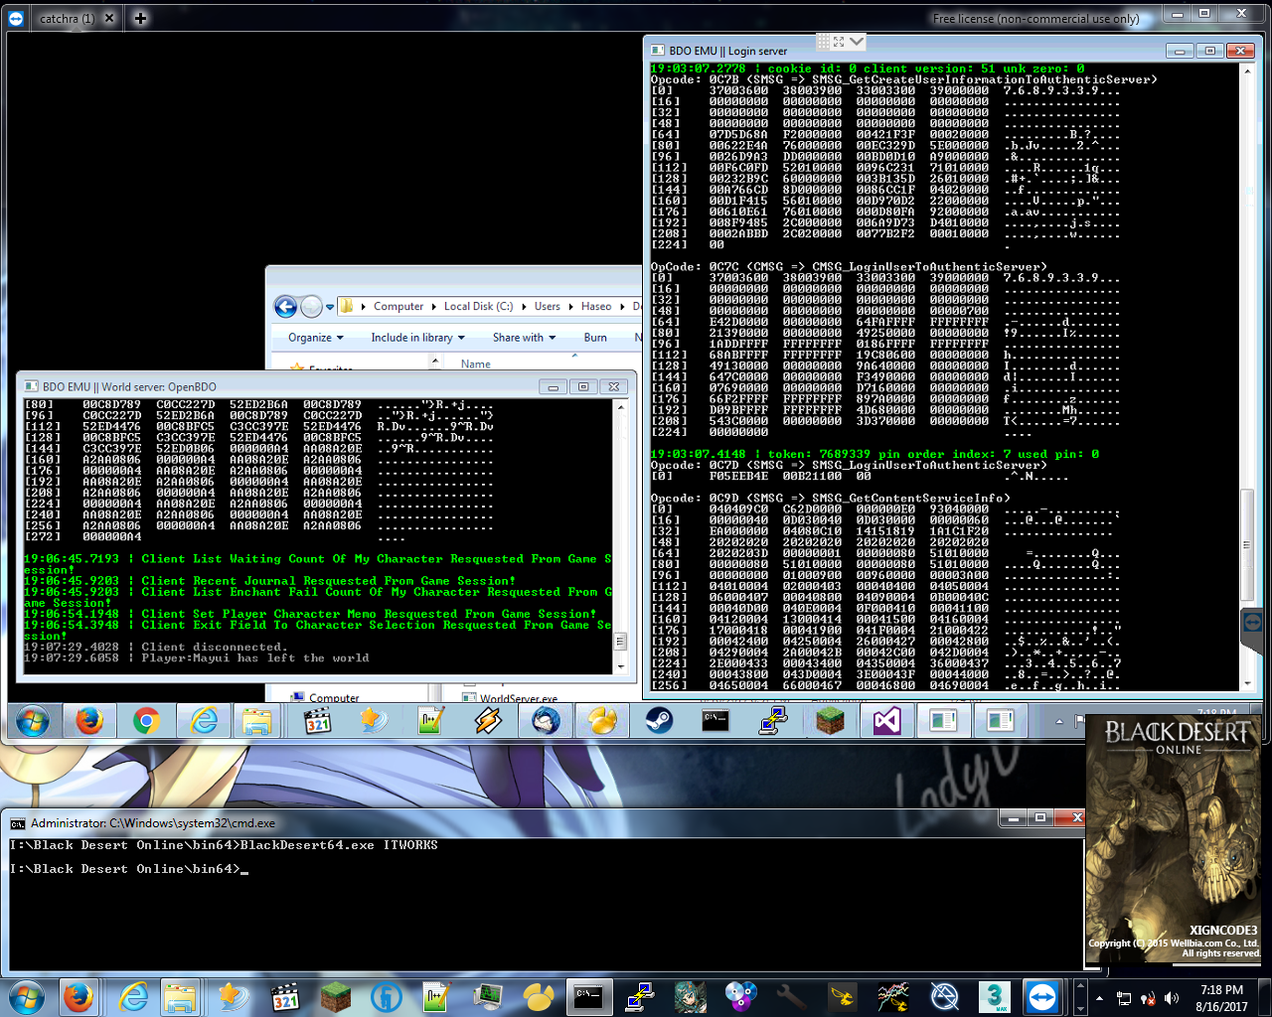Open Firefox from the local taskbar
The width and height of the screenshot is (1272, 1017).
(x=78, y=996)
